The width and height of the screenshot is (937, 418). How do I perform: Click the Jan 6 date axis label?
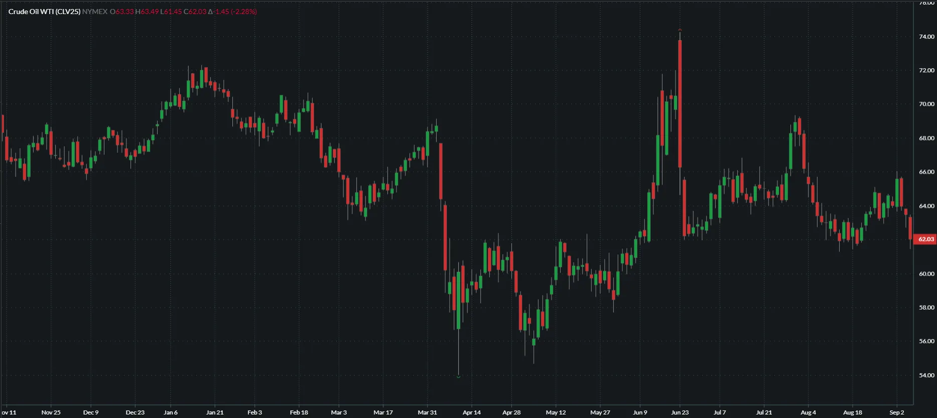pyautogui.click(x=171, y=412)
